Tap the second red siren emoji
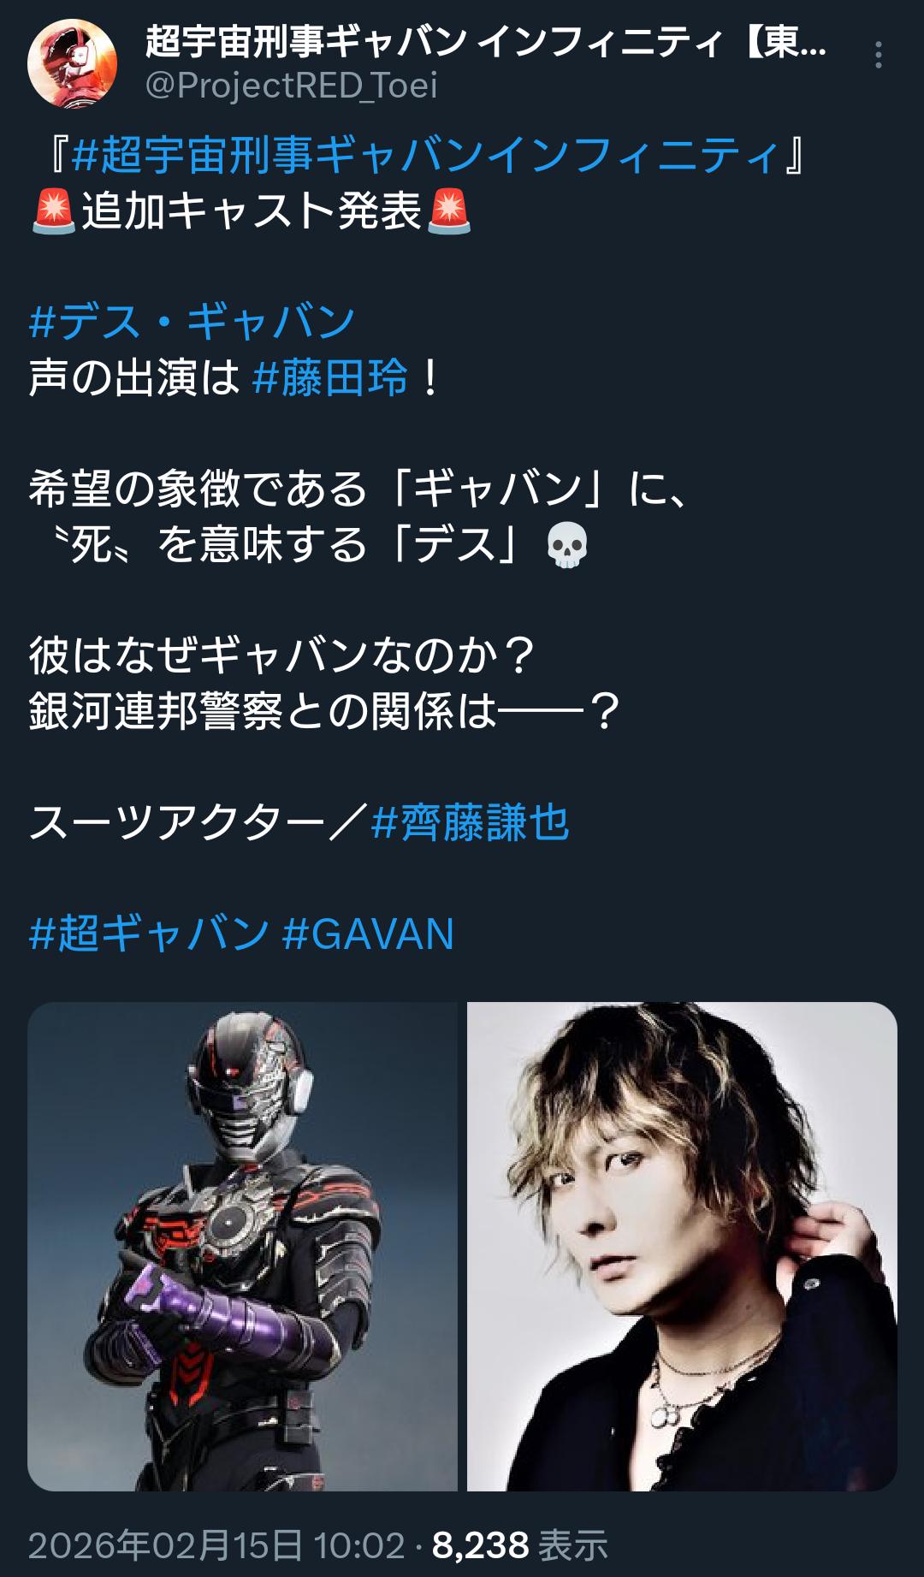Image resolution: width=924 pixels, height=1577 pixels. (448, 211)
